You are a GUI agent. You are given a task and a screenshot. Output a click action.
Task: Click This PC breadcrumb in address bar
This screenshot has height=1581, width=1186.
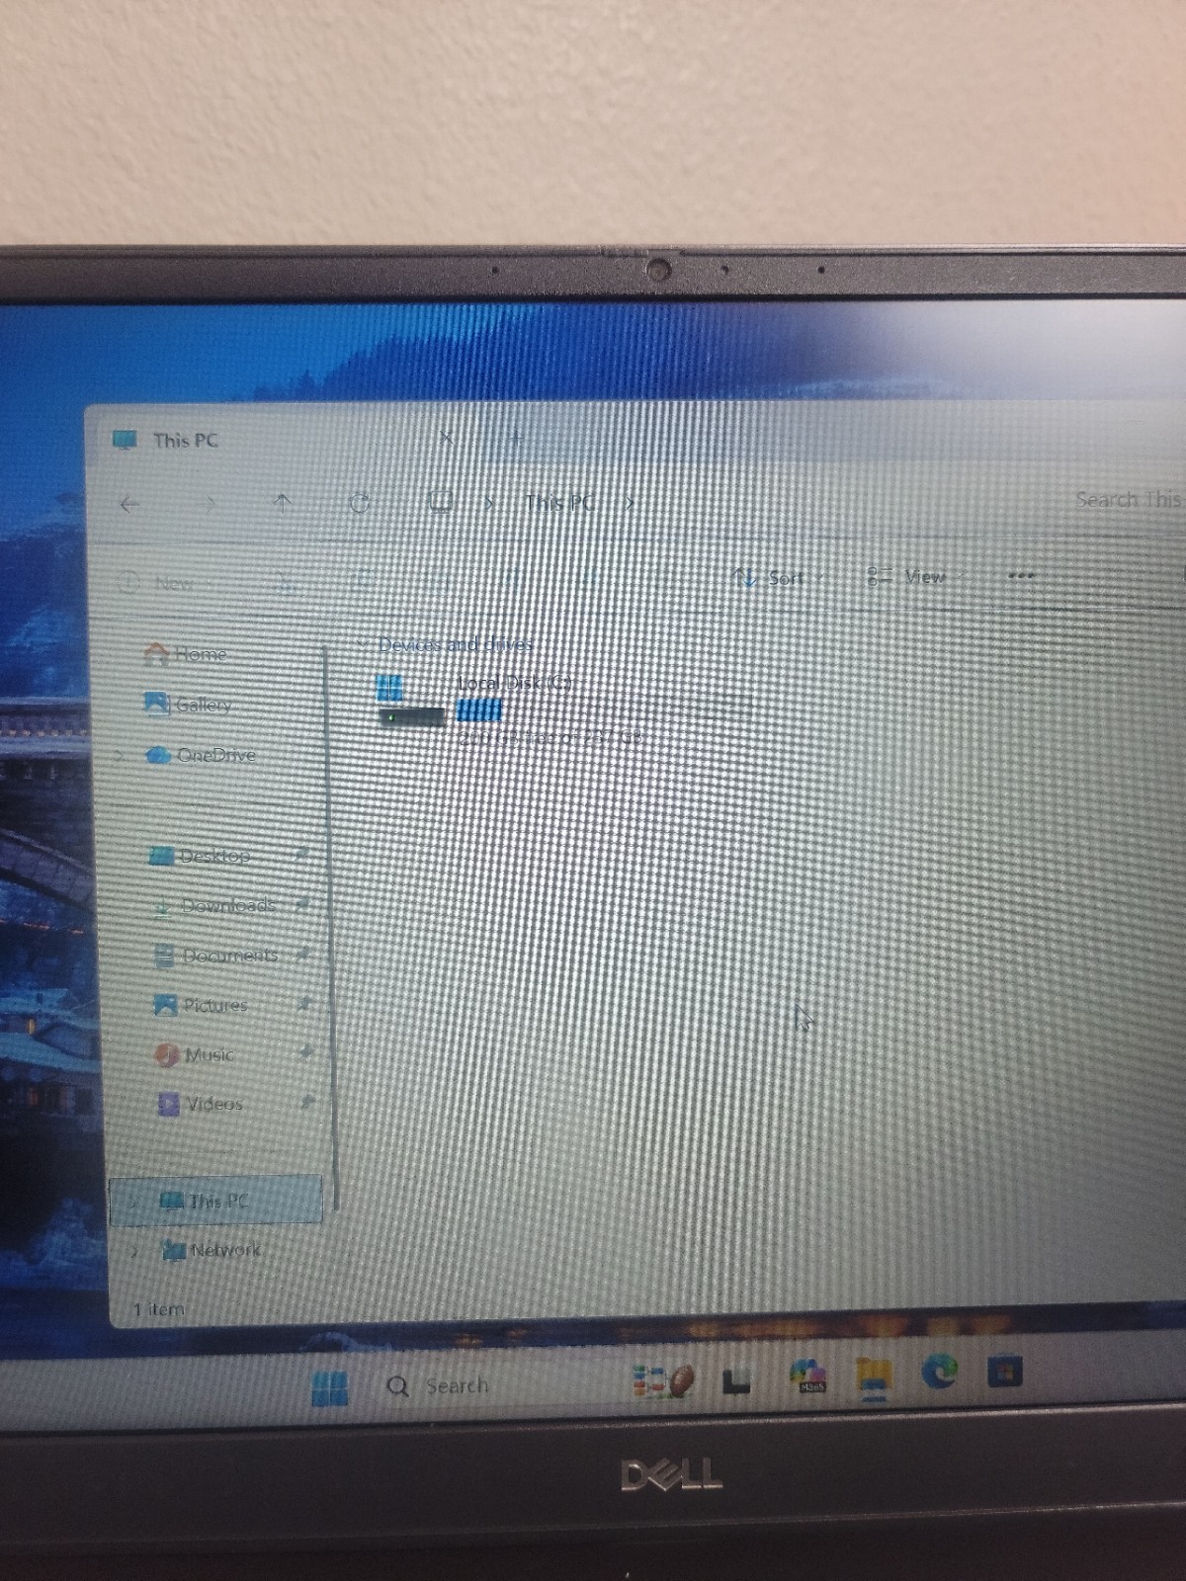(x=559, y=502)
